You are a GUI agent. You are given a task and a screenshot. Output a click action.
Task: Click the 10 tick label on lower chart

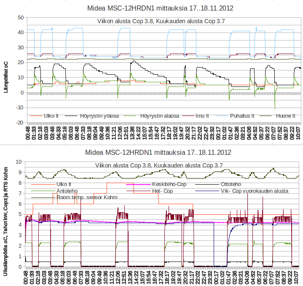click(x=19, y=162)
